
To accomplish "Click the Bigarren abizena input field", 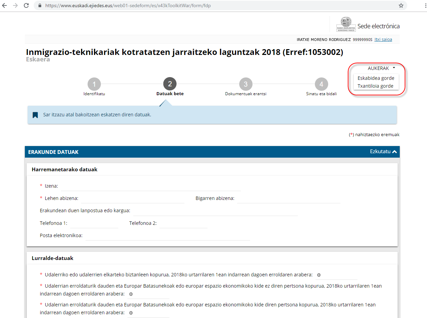I will pyautogui.click(x=288, y=199).
